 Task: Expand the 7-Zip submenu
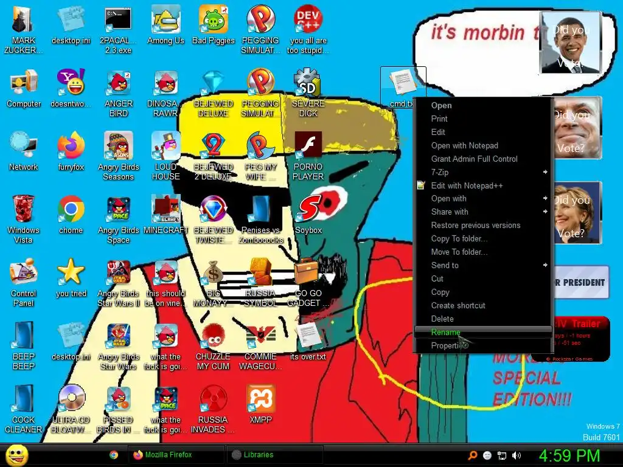[x=483, y=172]
